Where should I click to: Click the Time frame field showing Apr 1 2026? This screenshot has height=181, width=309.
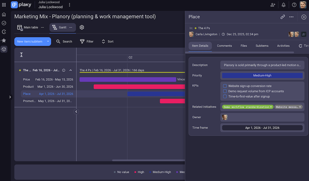(262, 127)
